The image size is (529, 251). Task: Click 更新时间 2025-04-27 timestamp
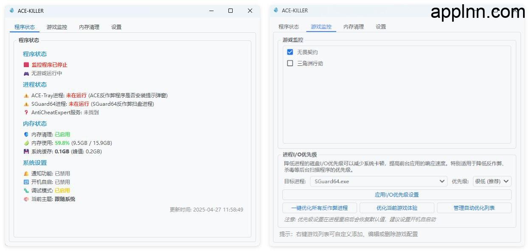click(206, 210)
